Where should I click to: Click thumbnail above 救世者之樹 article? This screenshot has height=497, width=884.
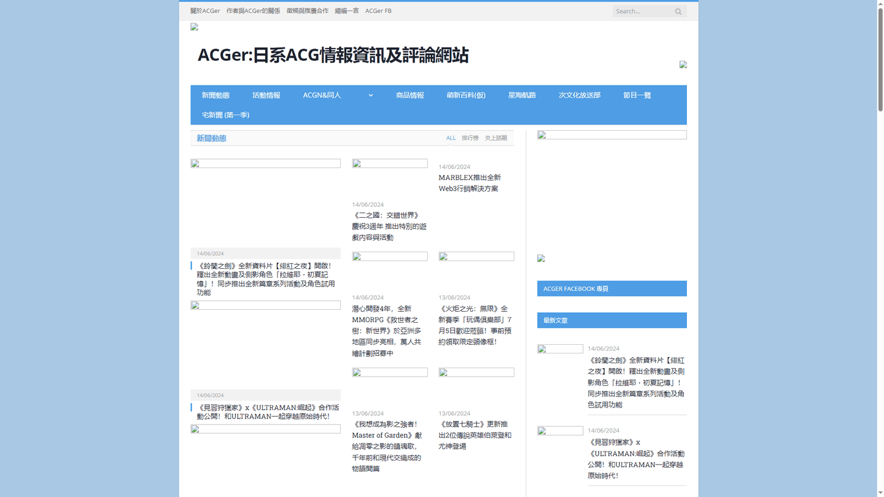coord(390,256)
